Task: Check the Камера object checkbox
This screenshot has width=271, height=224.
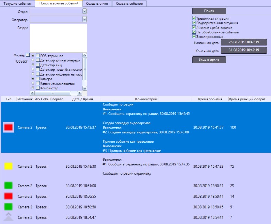Action: pos(38,79)
